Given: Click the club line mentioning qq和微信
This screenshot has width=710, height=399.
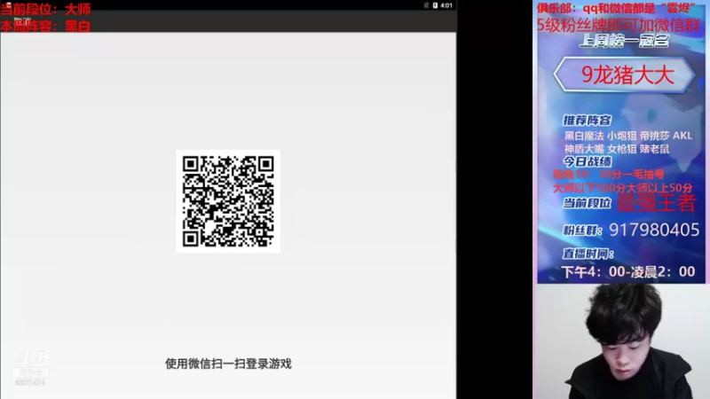Looking at the screenshot, I should 616,8.
